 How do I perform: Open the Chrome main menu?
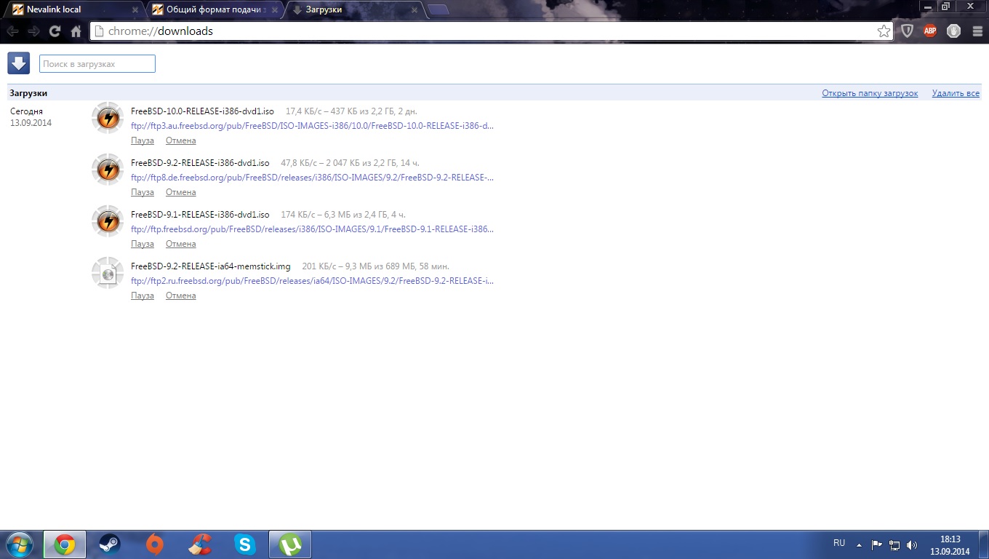977,31
